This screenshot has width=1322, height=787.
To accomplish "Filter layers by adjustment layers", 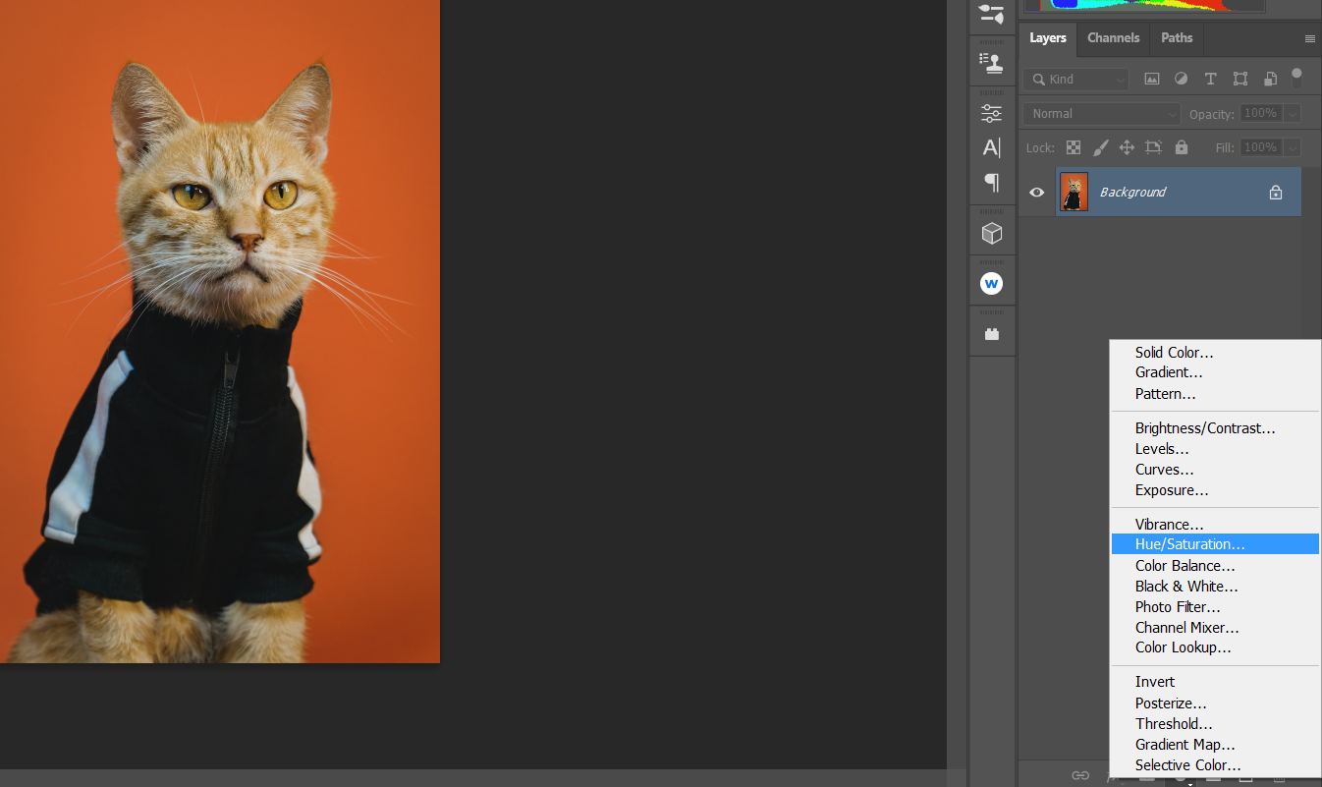I will (1182, 79).
